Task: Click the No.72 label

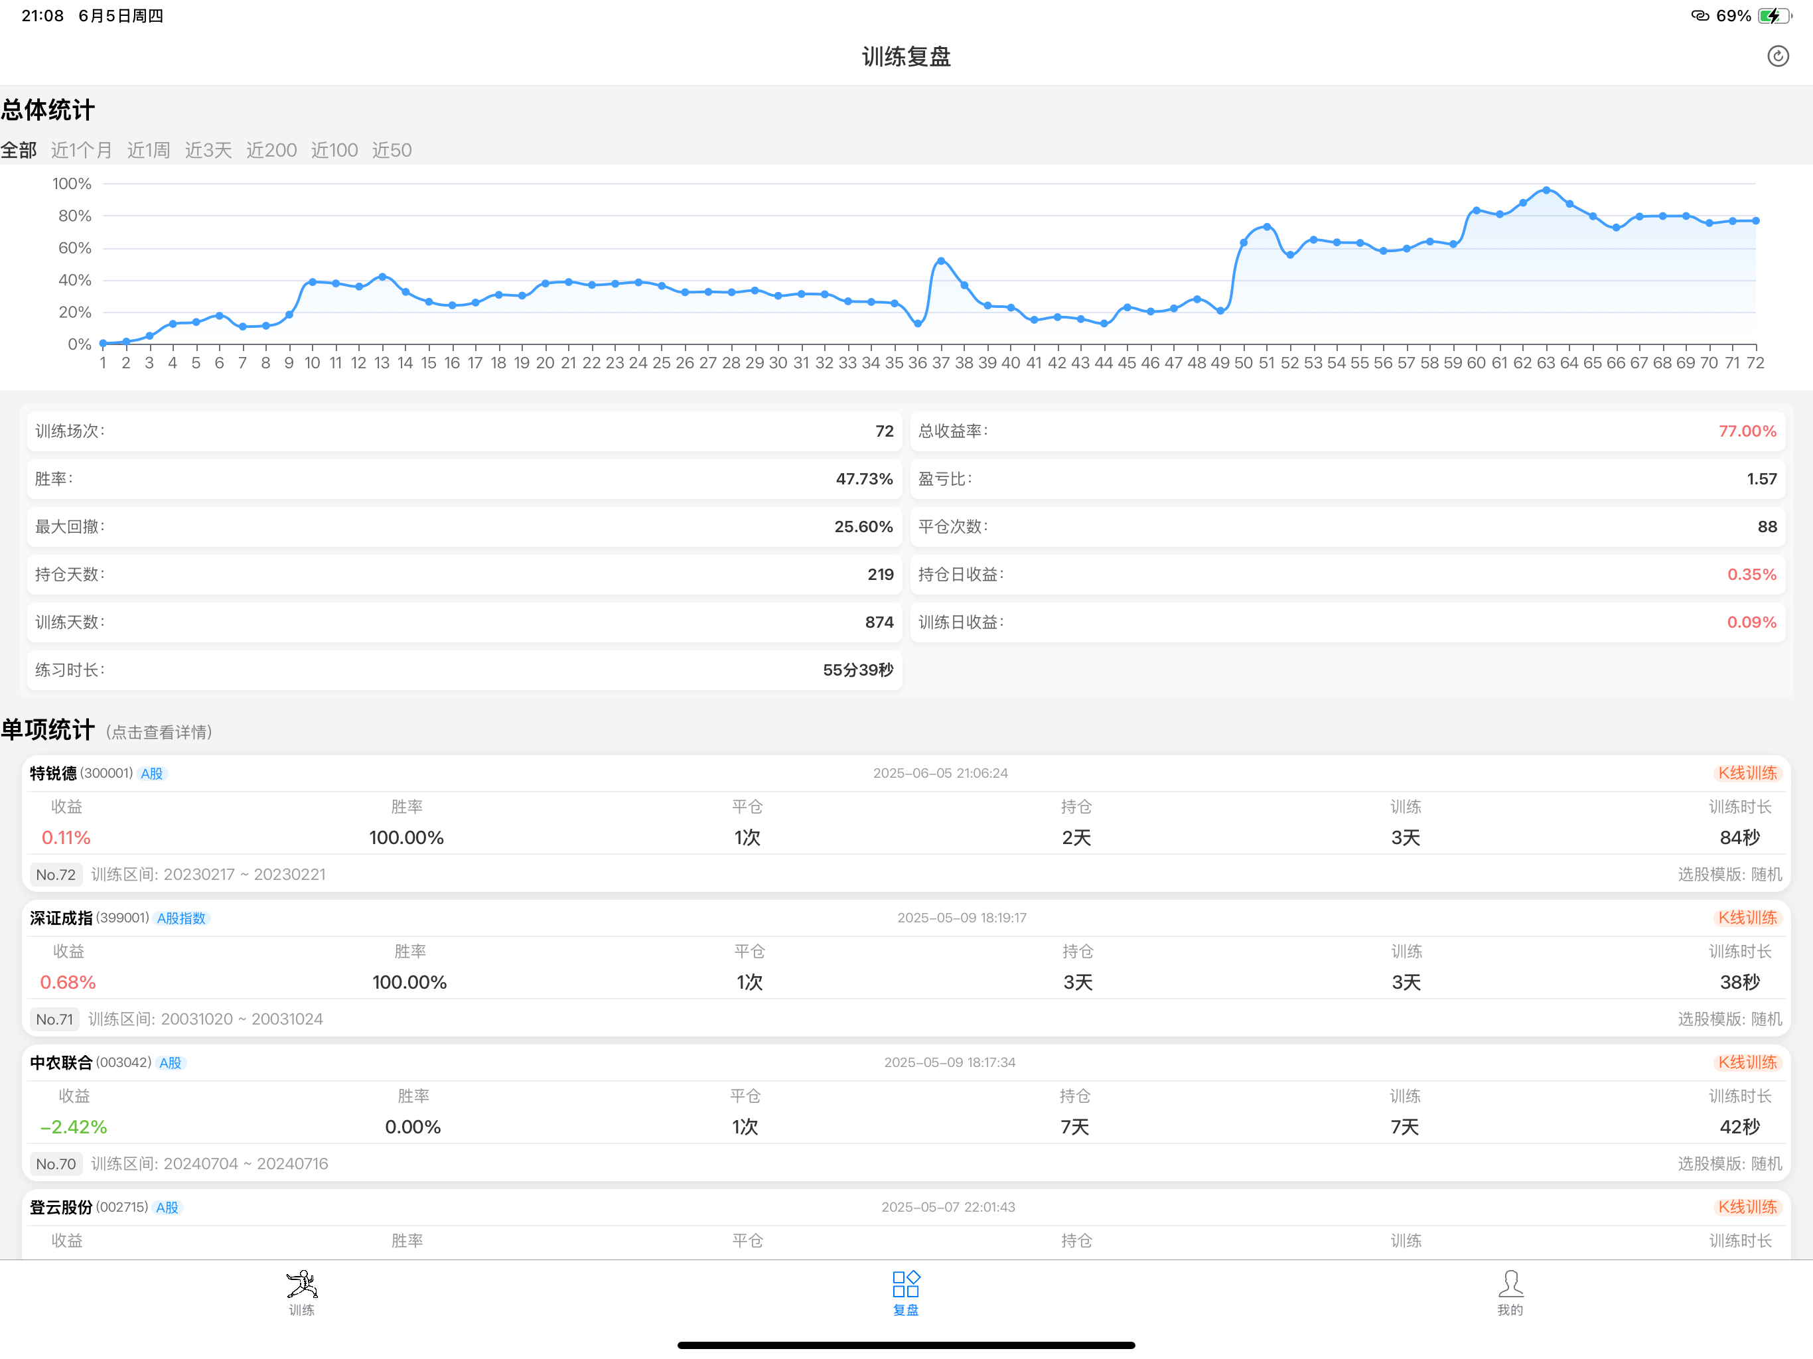Action: [x=56, y=875]
